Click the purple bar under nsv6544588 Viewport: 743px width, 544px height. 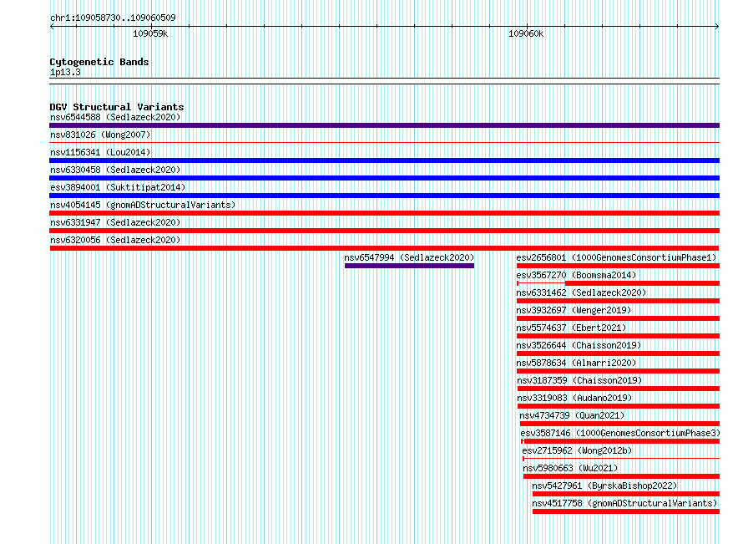[384, 125]
